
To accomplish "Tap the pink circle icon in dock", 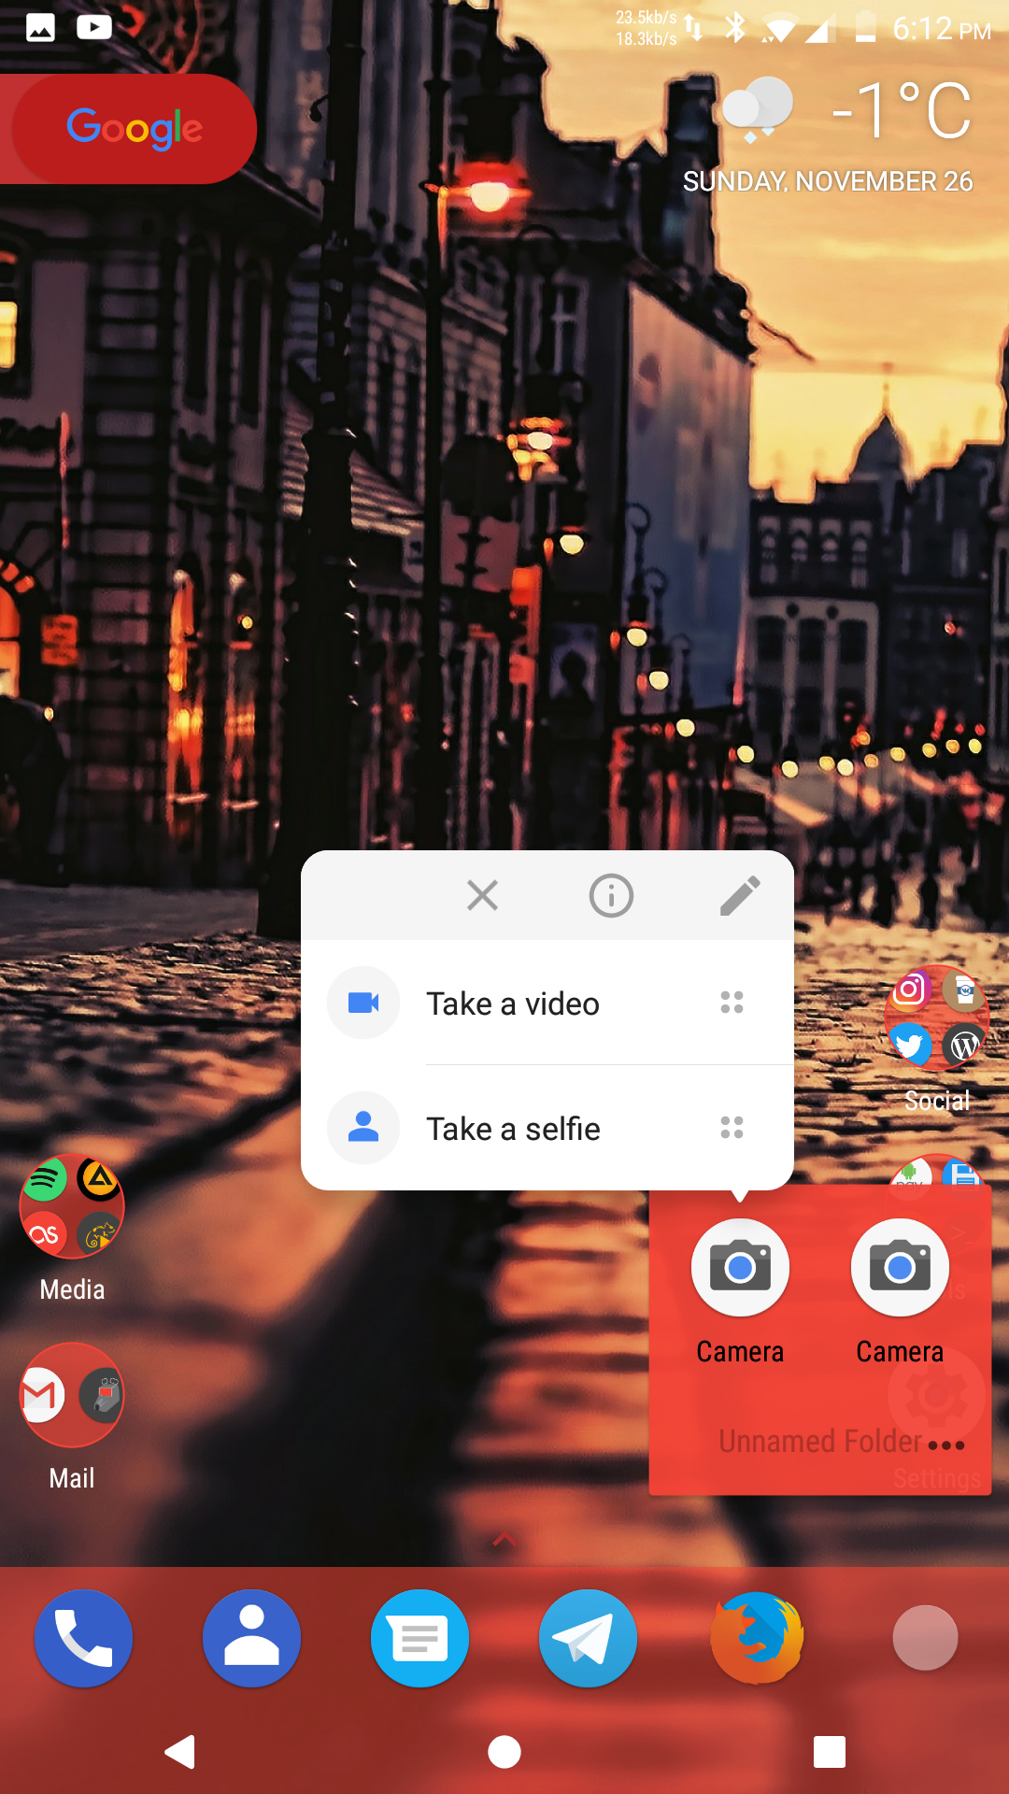I will 925,1638.
